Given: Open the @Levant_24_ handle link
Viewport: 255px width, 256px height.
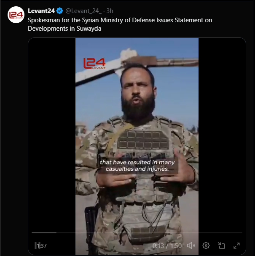Looking at the screenshot, I should click(83, 11).
